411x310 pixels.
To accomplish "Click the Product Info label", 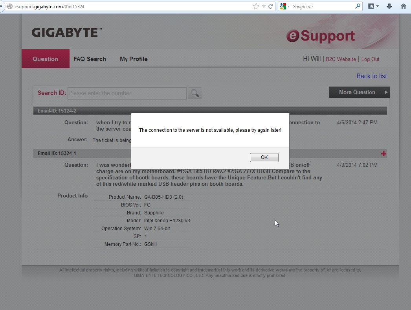I will pos(72,196).
